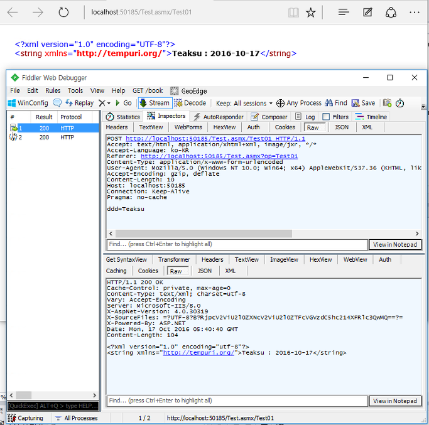Click the WinConfig toolbar button
The image size is (429, 425).
[x=28, y=103]
